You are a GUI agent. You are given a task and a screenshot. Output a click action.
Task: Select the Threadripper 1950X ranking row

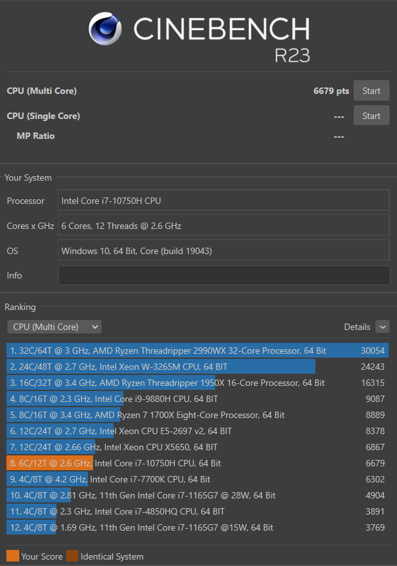(198, 383)
